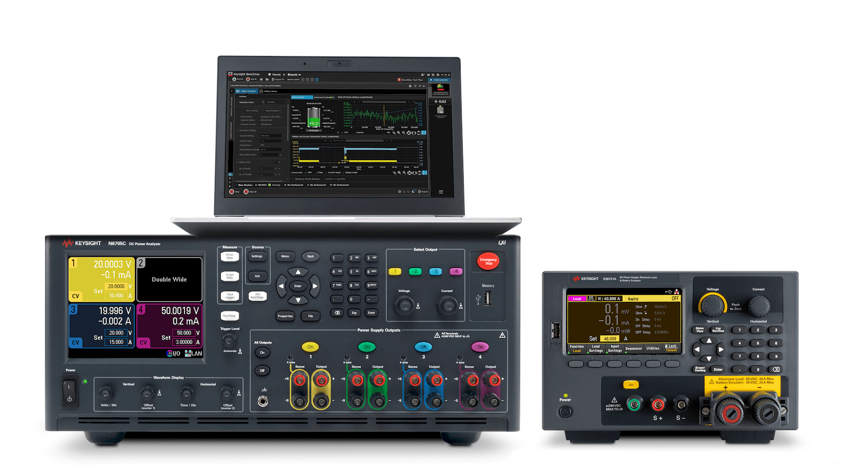Image resolution: width=841 pixels, height=473 pixels.
Task: Hit the red Emergency Stop button
Action: [488, 261]
